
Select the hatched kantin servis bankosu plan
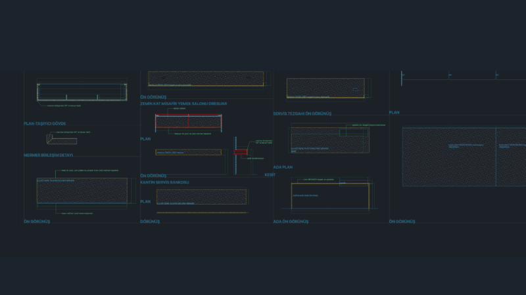(x=201, y=197)
